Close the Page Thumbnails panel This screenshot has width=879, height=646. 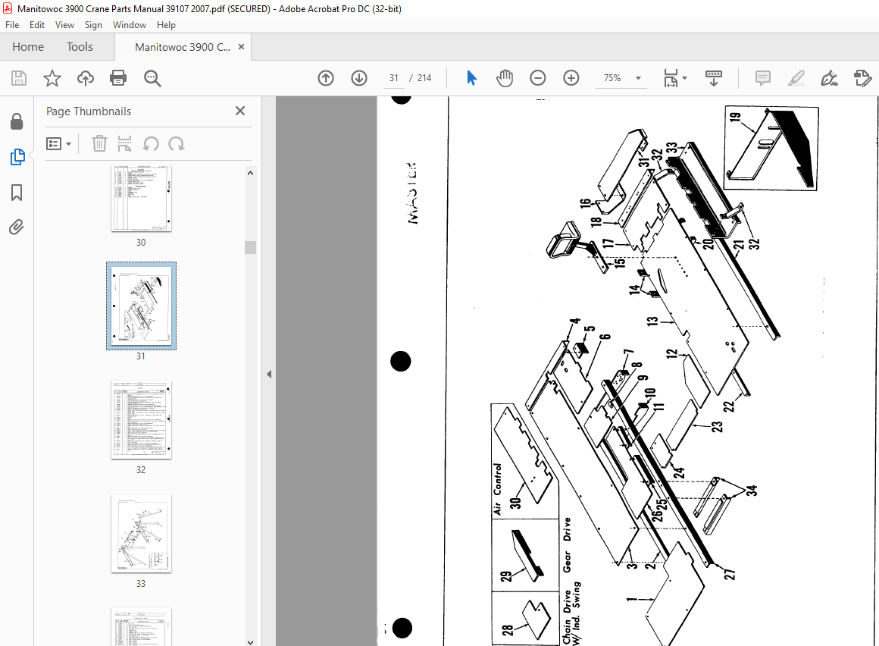click(240, 111)
